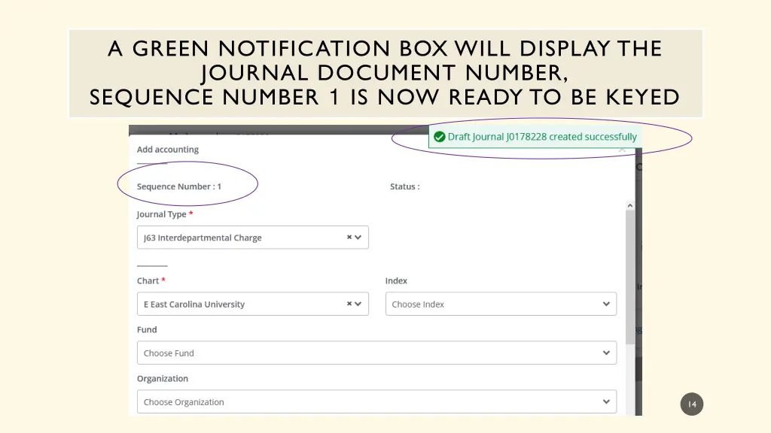Click the Organization dropdown chevron icon
The width and height of the screenshot is (771, 433).
(606, 401)
